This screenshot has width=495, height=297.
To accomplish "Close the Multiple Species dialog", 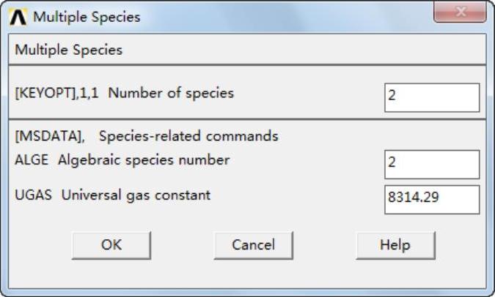I will pos(461,13).
